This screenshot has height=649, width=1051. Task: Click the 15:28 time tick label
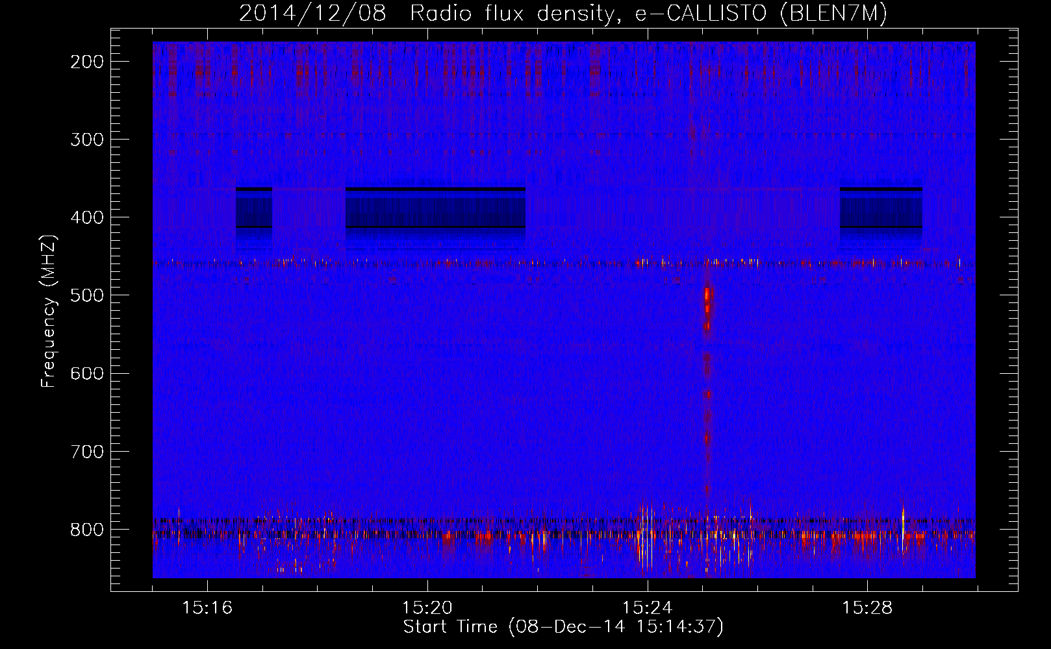(868, 607)
